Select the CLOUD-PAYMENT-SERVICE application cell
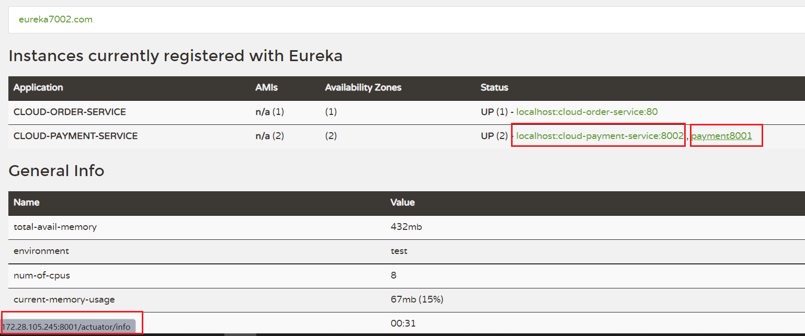Screen dimensions: 805x336 pyautogui.click(x=75, y=136)
